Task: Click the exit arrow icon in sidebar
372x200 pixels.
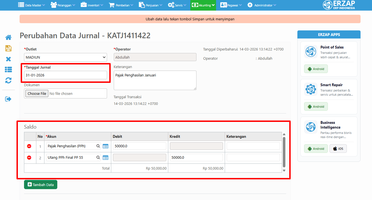Action: (8, 99)
